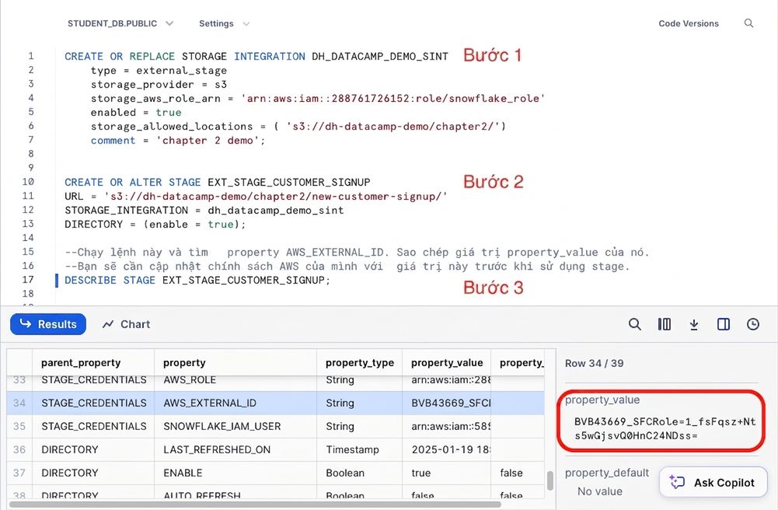Toggle the side detail panel icon
778x510 pixels.
click(724, 324)
